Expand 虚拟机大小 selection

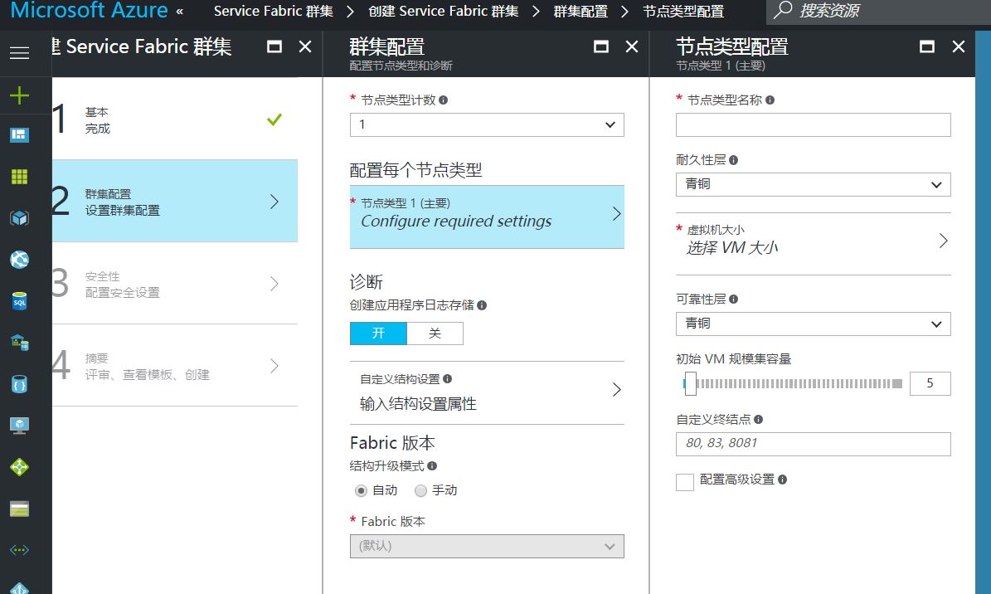click(x=814, y=243)
